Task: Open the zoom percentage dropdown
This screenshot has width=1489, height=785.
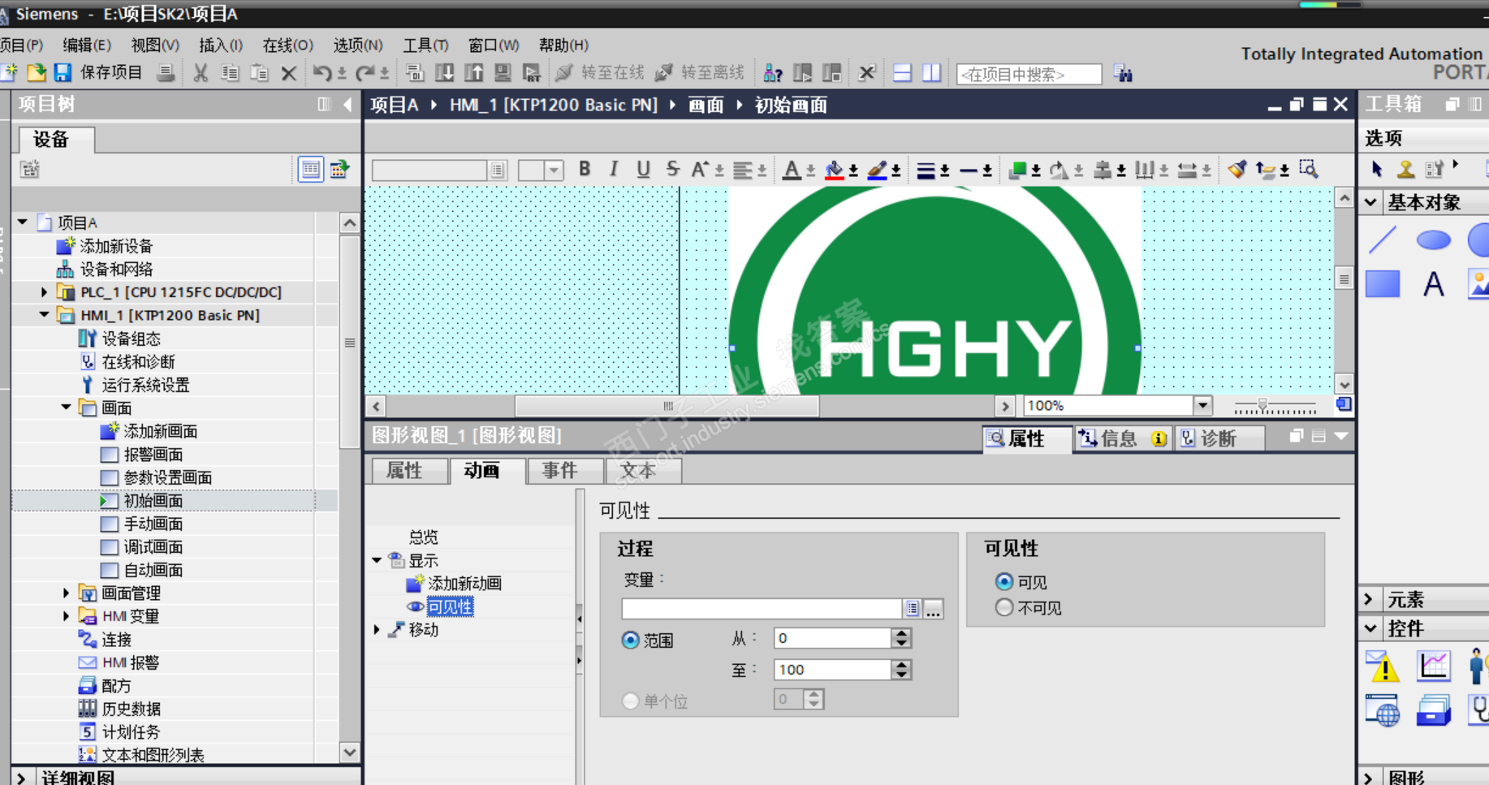Action: (x=1202, y=406)
